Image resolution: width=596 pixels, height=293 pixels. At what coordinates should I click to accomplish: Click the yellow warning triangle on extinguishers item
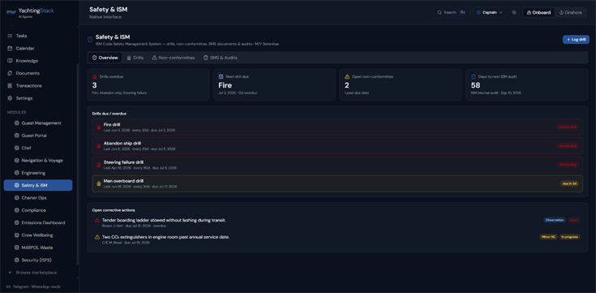pyautogui.click(x=97, y=237)
